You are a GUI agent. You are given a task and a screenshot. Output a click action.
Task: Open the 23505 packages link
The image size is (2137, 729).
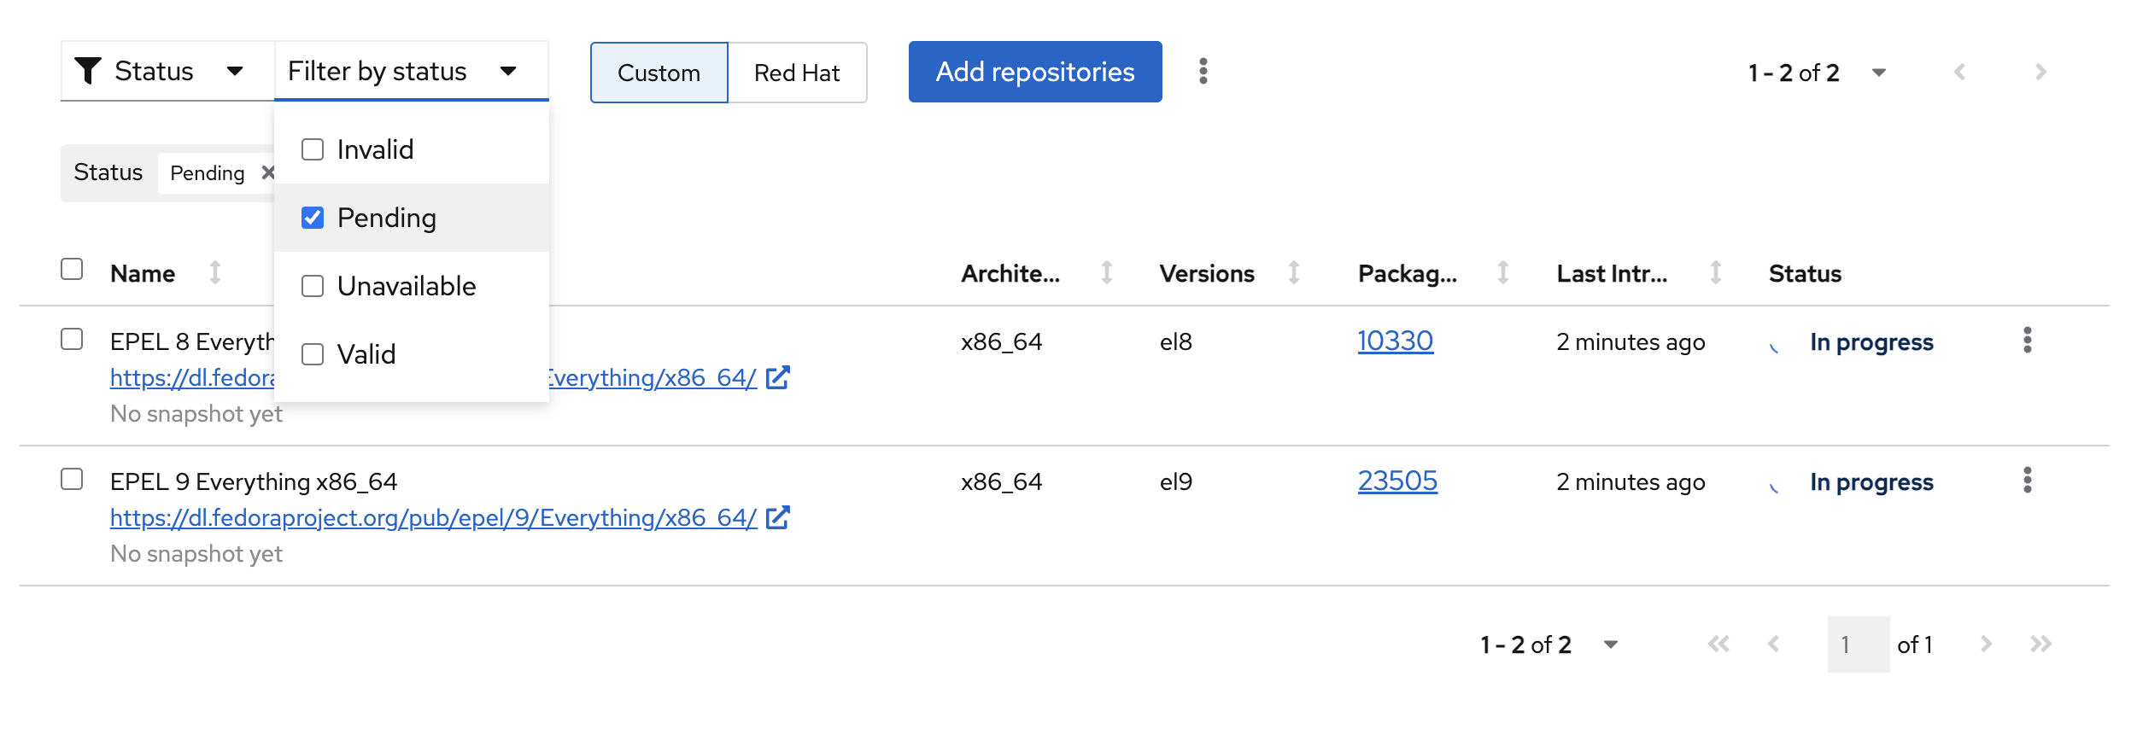point(1397,481)
